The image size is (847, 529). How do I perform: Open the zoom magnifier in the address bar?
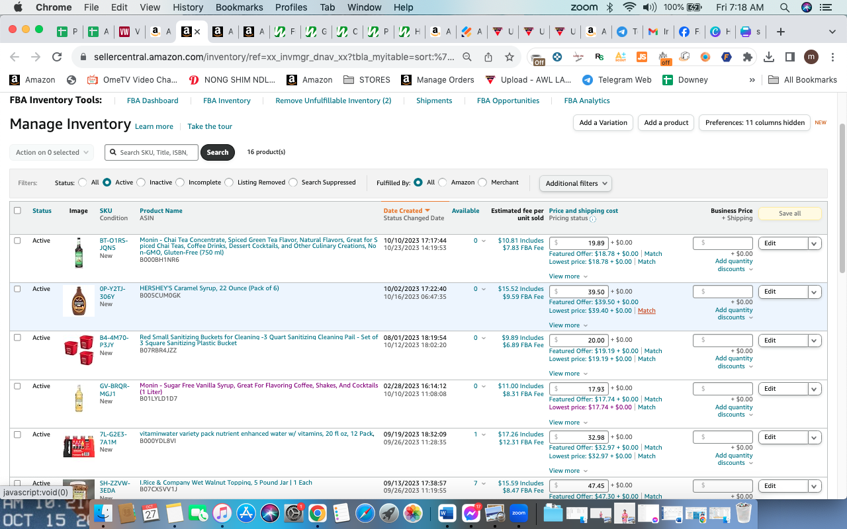coord(467,57)
